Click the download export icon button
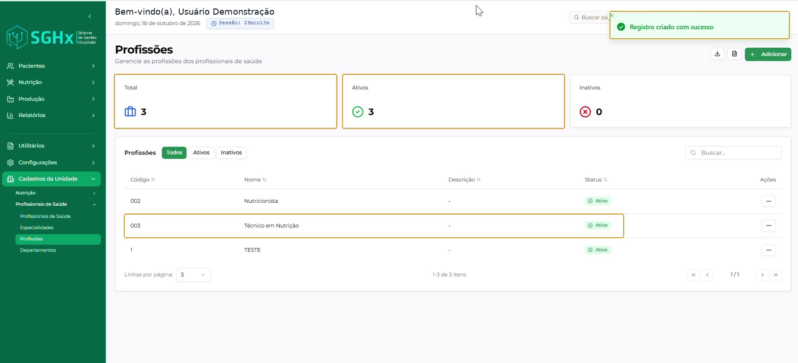 click(717, 54)
